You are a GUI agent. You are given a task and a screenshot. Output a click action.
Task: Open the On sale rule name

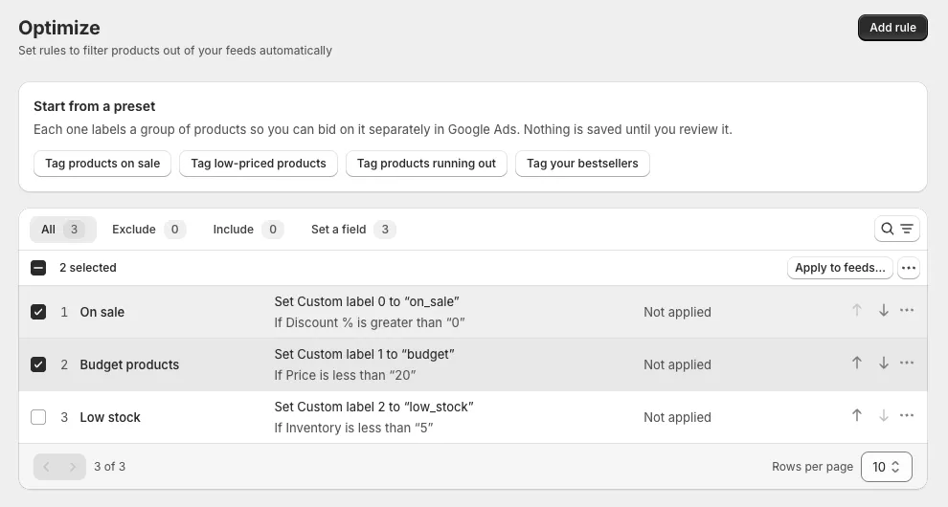[x=102, y=312]
